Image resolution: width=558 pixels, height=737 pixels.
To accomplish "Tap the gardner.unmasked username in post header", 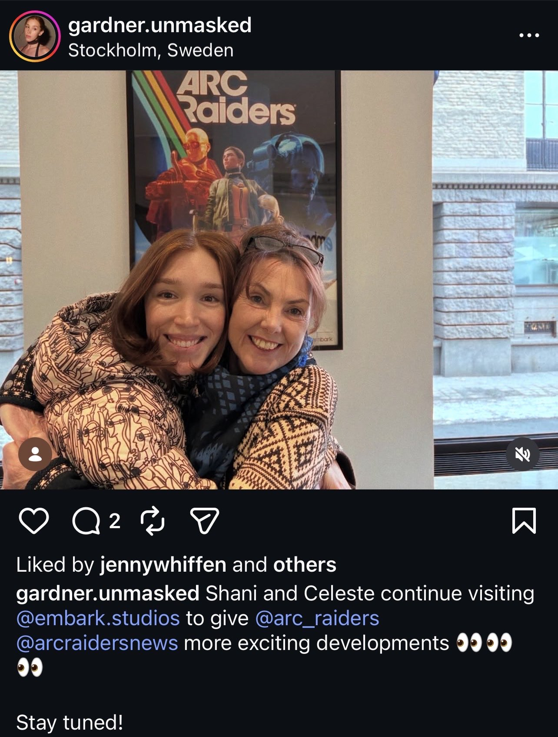I will [159, 25].
